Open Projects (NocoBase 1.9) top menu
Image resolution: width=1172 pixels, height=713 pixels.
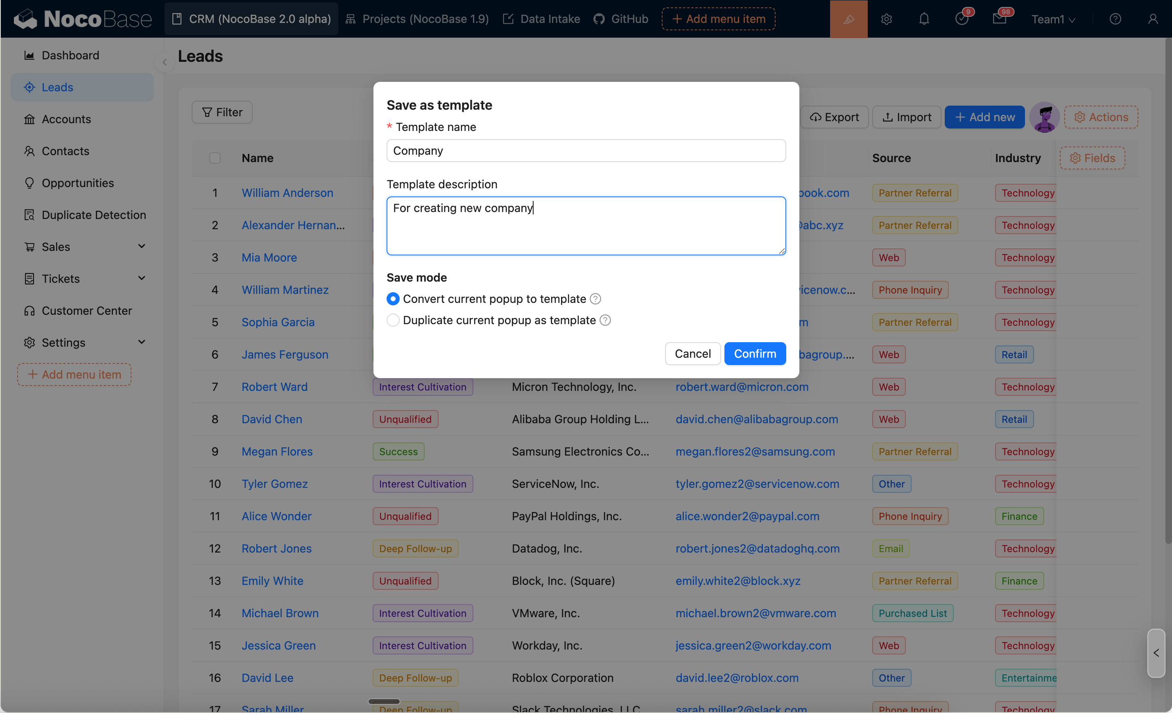(x=417, y=19)
